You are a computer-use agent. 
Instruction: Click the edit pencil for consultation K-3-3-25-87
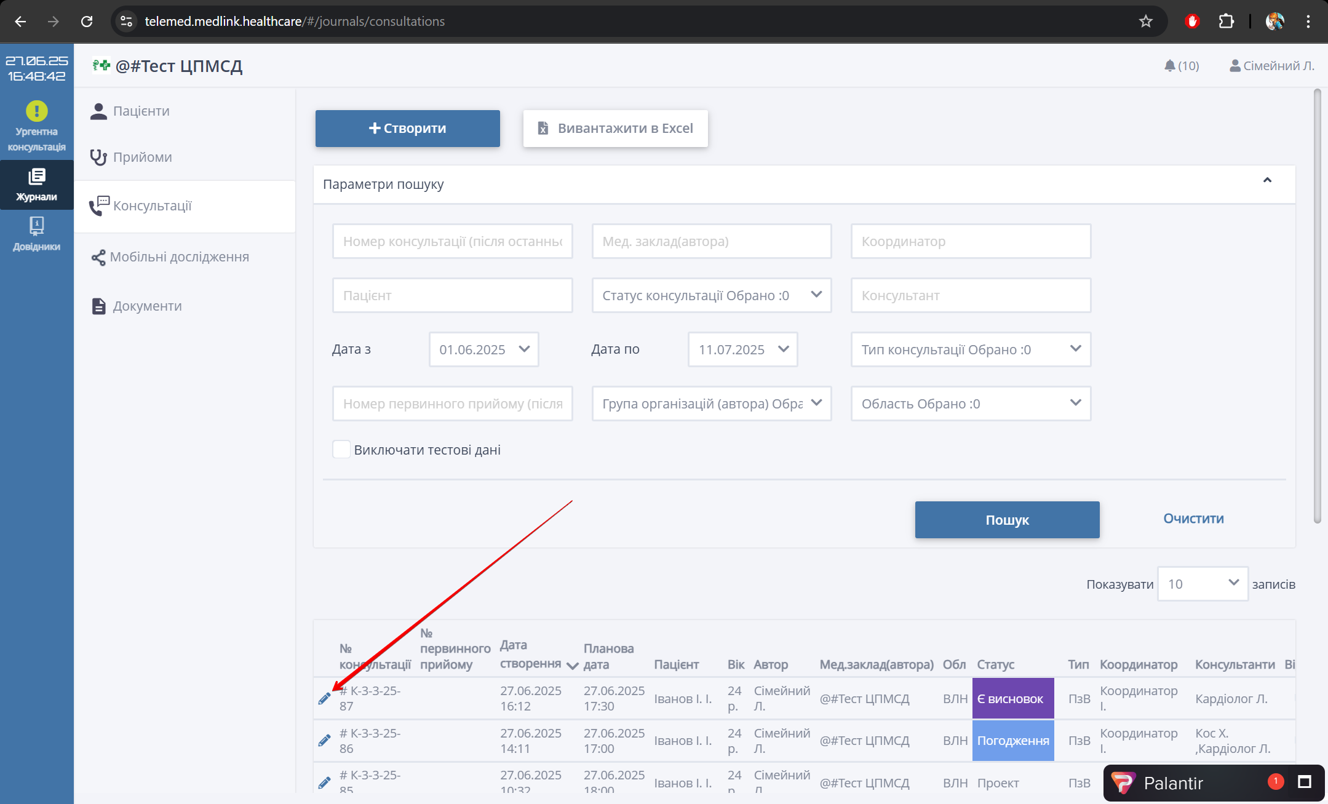coord(324,698)
